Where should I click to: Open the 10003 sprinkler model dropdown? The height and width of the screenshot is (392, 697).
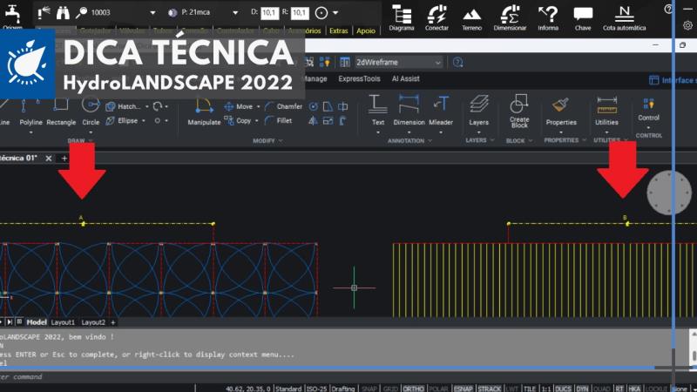click(x=152, y=13)
